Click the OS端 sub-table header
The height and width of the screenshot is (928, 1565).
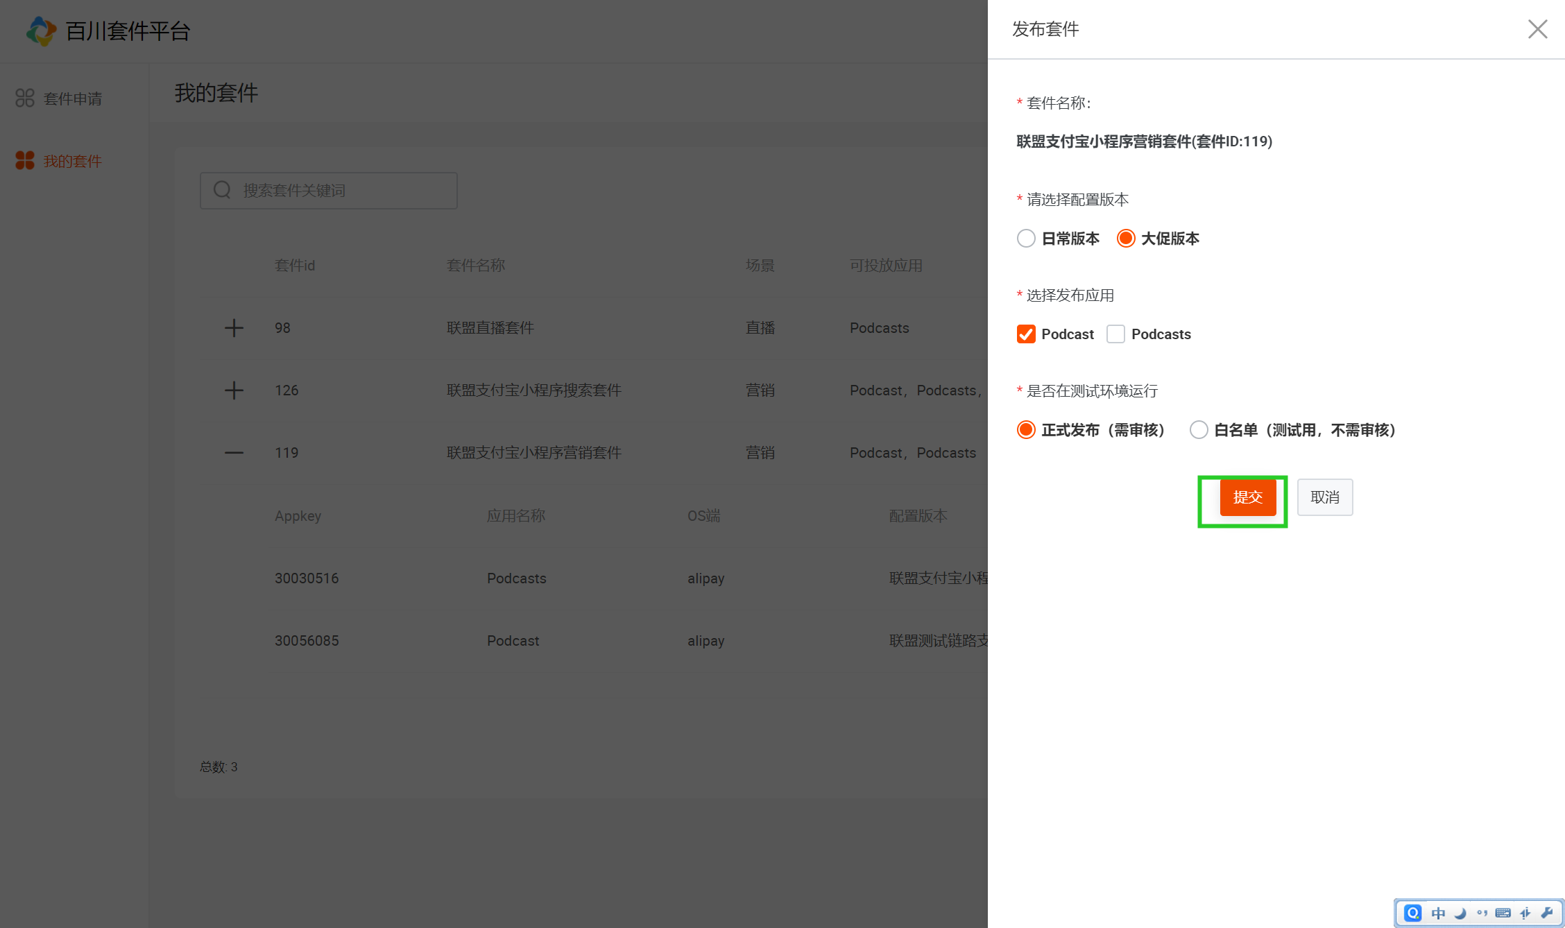(x=704, y=516)
